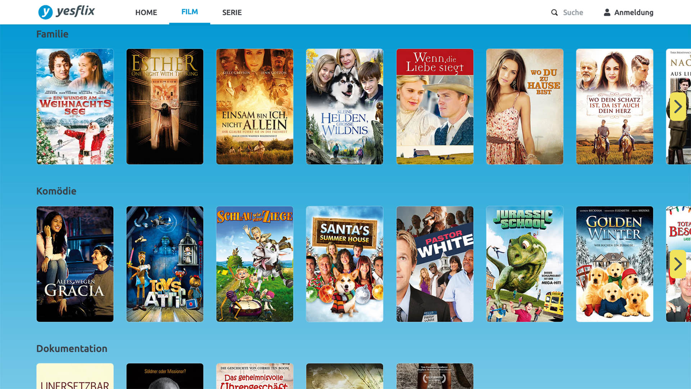Choose Wenn die Liebe siegt poster
The height and width of the screenshot is (389, 691).
click(x=435, y=107)
